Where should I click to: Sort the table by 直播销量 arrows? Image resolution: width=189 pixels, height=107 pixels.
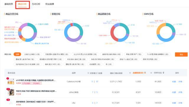pyautogui.click(x=145, y=73)
